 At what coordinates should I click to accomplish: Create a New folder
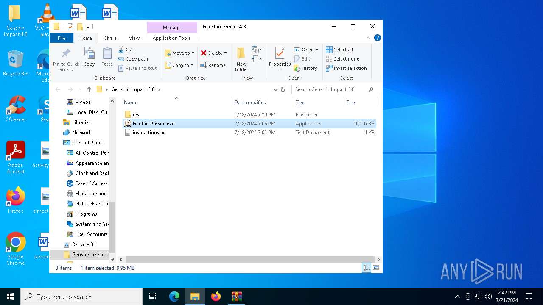point(241,59)
